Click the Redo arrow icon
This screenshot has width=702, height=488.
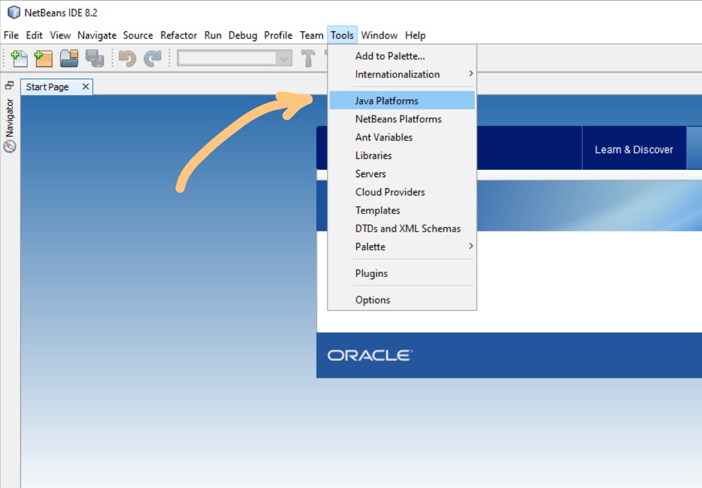click(152, 58)
